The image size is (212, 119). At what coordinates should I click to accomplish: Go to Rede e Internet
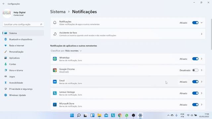pyautogui.click(x=23, y=46)
